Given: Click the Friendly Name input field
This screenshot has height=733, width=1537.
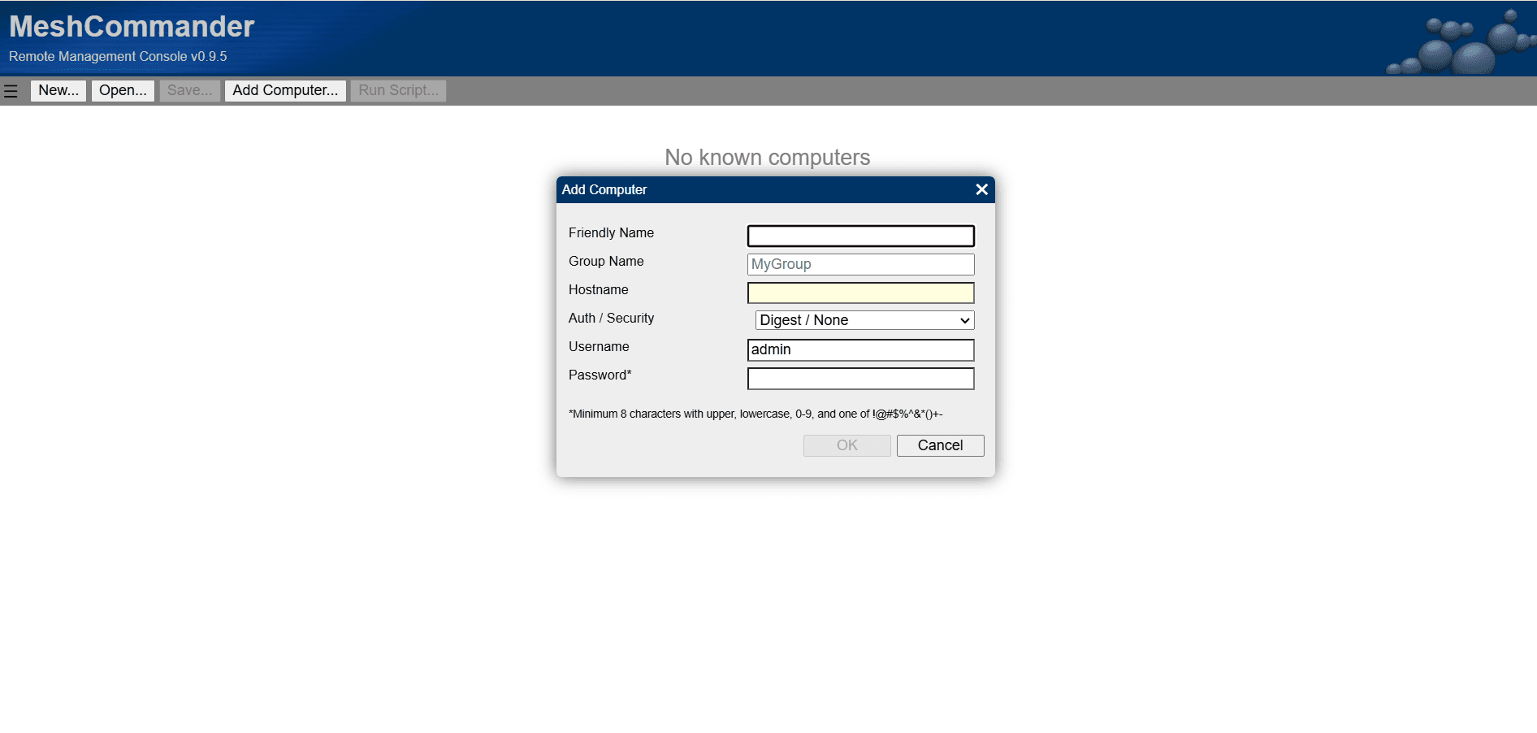Looking at the screenshot, I should pyautogui.click(x=860, y=236).
